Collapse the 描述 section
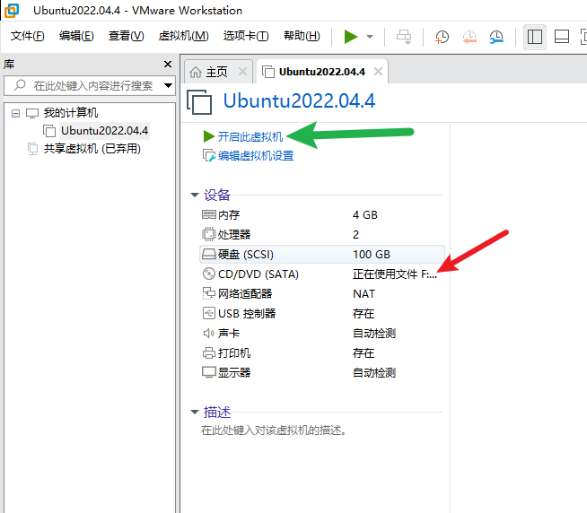The image size is (587, 513). pos(194,412)
